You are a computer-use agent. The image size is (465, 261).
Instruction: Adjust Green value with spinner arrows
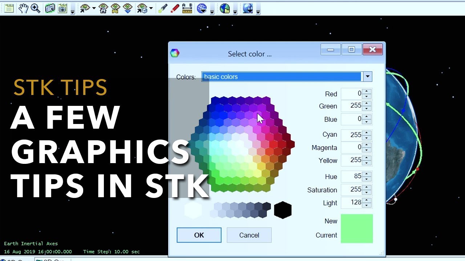coord(367,106)
